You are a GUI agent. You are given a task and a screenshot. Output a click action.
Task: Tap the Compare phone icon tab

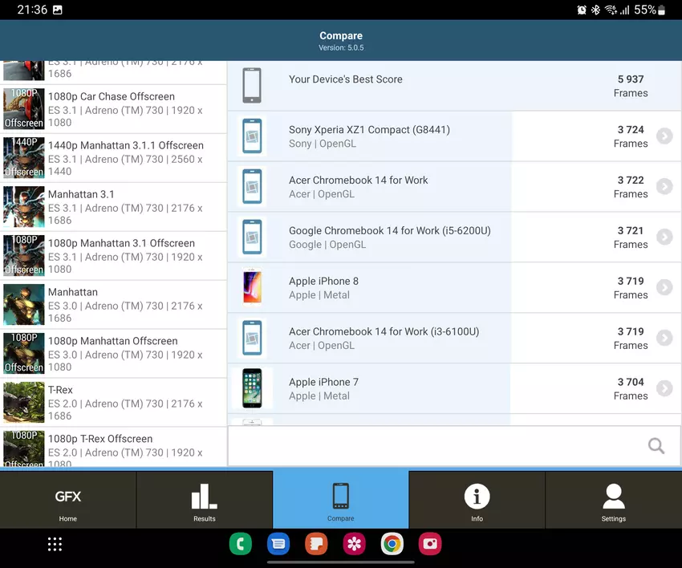click(x=340, y=501)
